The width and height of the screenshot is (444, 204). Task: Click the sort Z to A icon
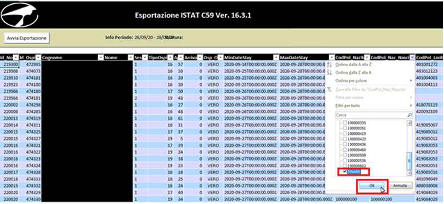pyautogui.click(x=329, y=72)
